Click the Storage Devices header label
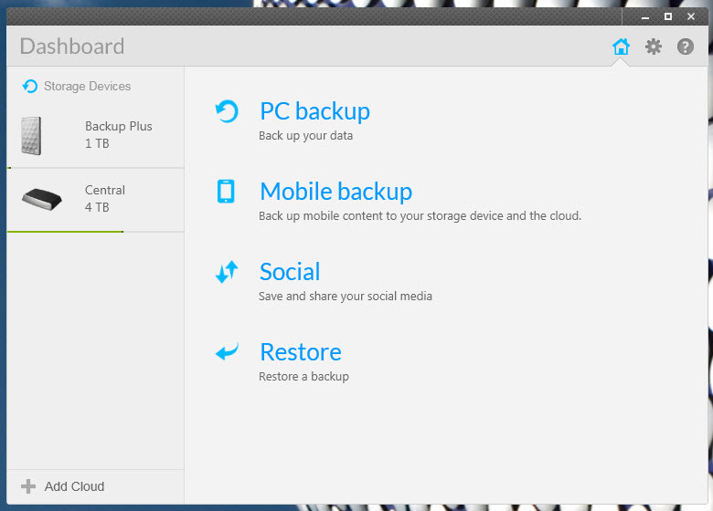This screenshot has width=713, height=511. (88, 86)
